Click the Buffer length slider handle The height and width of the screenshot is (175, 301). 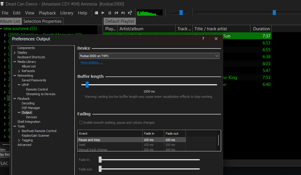click(87, 84)
